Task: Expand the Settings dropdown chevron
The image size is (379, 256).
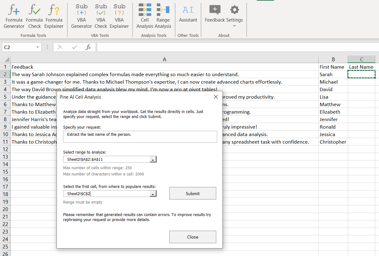Action: pos(234,26)
